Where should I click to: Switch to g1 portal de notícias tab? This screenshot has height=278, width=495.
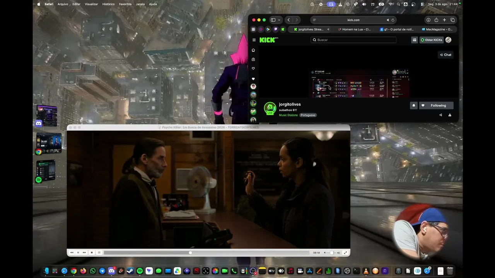click(x=397, y=29)
